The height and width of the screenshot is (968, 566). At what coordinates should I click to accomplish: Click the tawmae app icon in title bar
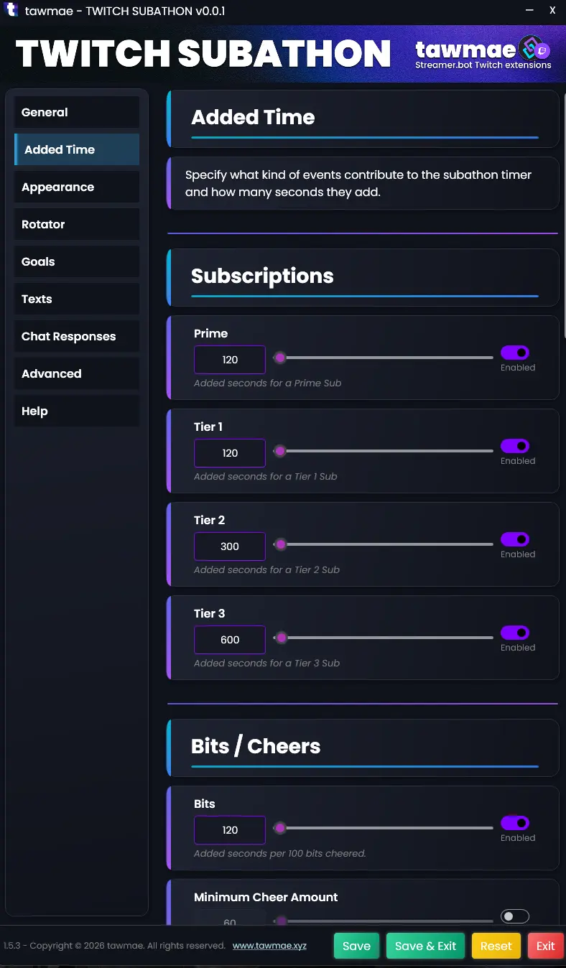[11, 11]
